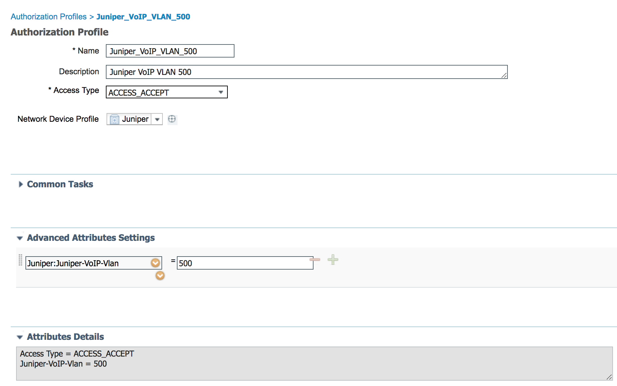Expand the Common Tasks section
The width and height of the screenshot is (617, 386).
click(21, 184)
